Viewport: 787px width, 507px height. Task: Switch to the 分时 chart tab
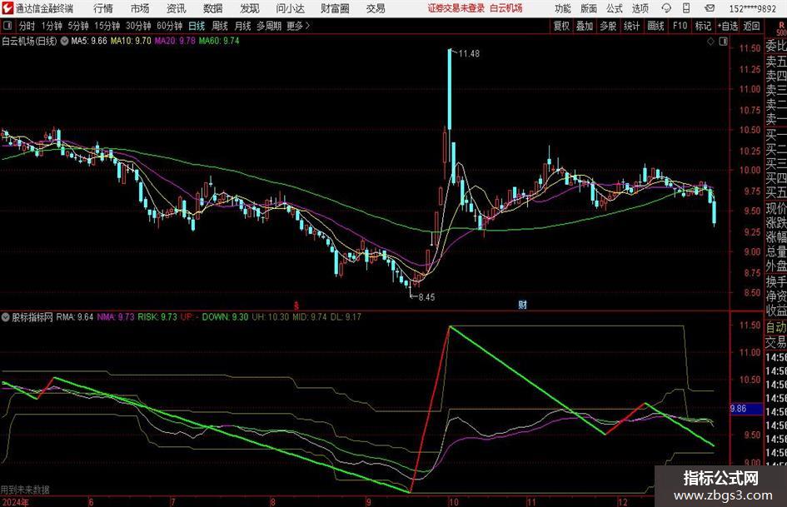(27, 26)
